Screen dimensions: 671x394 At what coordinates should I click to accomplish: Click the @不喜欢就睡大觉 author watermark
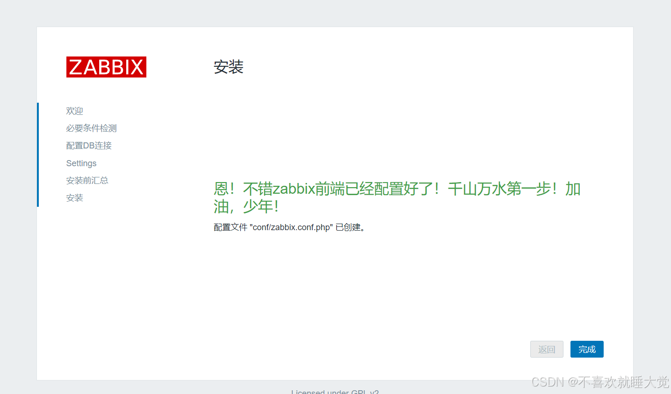(x=618, y=382)
